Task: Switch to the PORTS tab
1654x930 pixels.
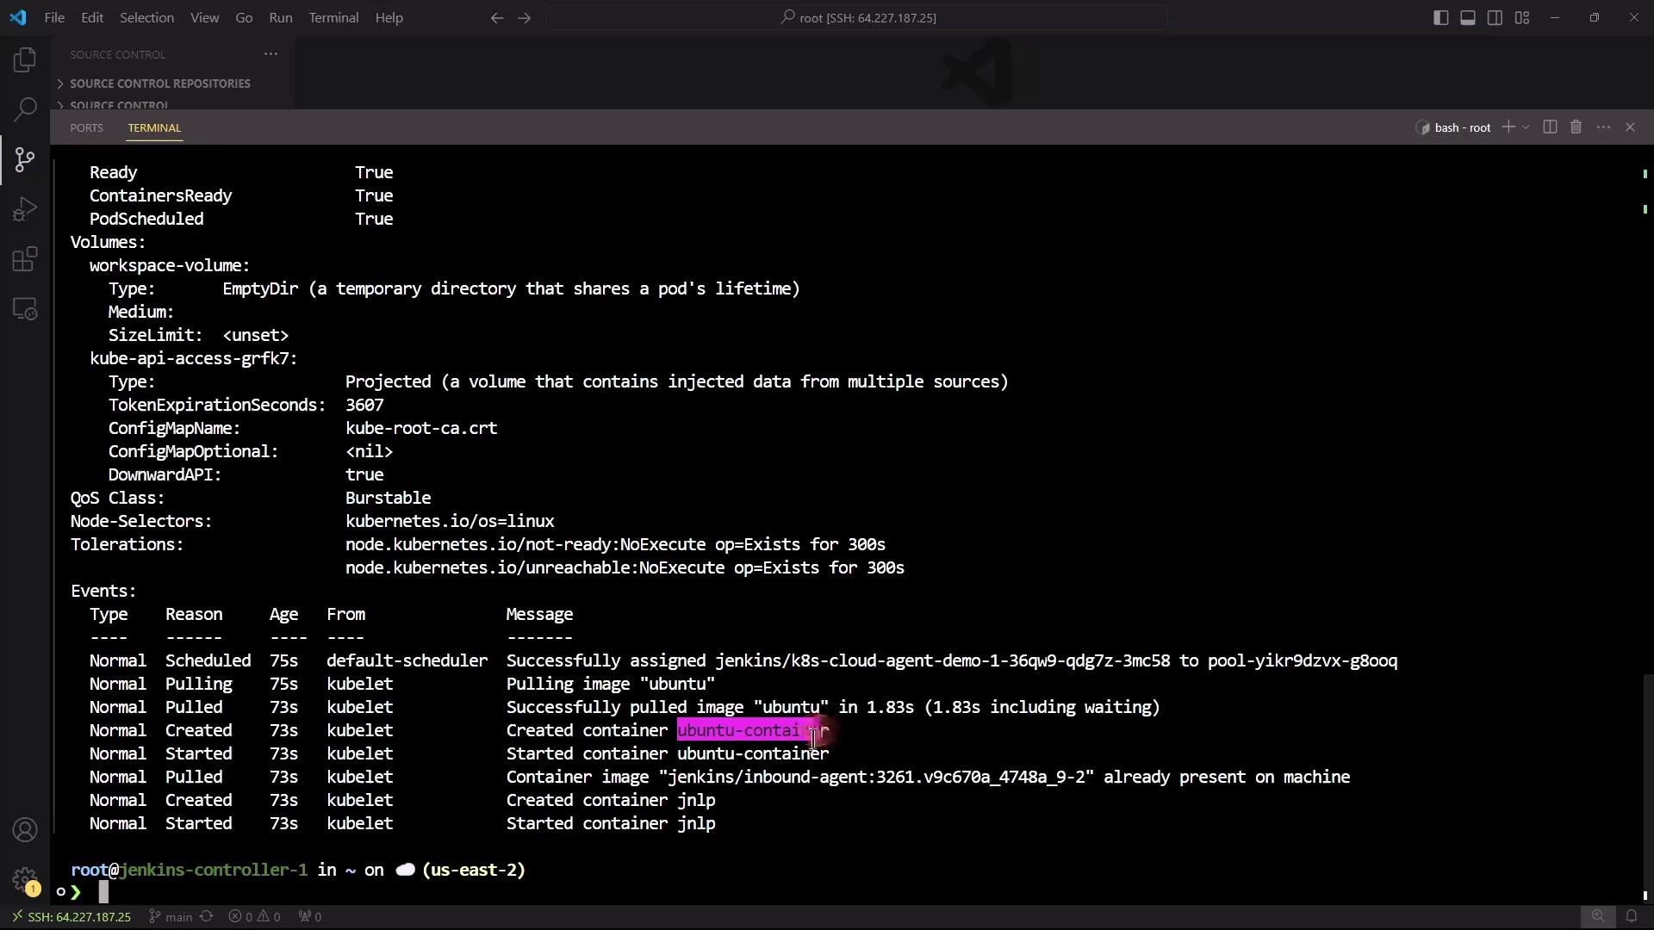Action: coord(86,127)
